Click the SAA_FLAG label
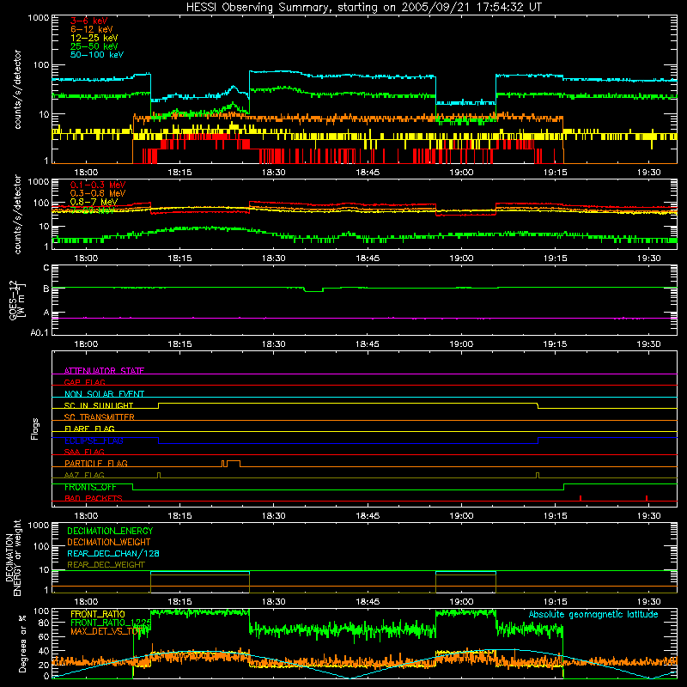687x687 pixels. [x=84, y=452]
